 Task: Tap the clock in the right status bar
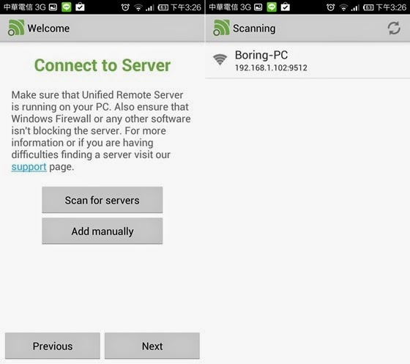(x=391, y=7)
